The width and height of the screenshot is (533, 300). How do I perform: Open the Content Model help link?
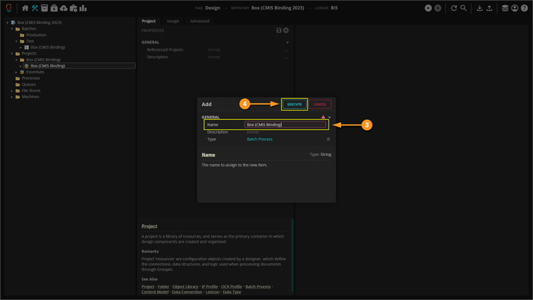click(155, 292)
